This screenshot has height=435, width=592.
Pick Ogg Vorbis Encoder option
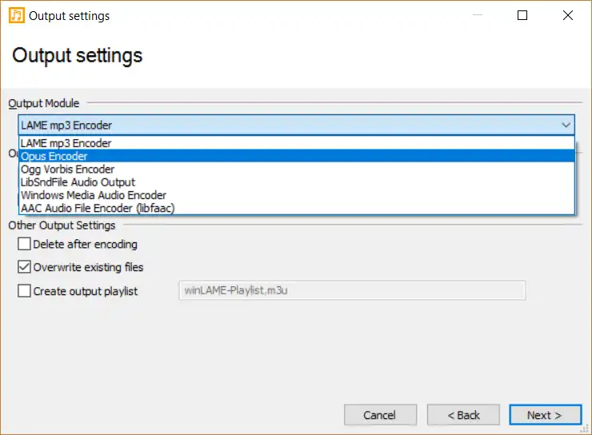click(67, 169)
